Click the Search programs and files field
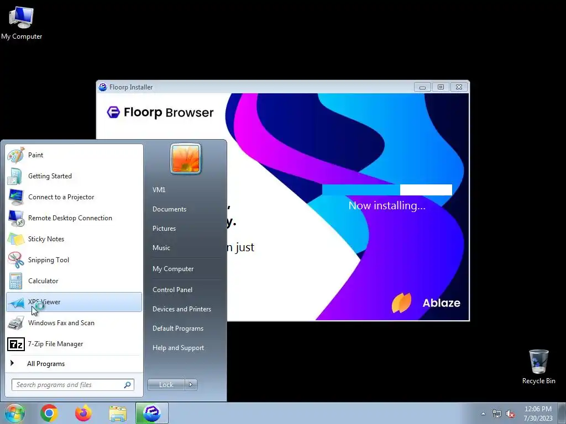 coord(72,385)
